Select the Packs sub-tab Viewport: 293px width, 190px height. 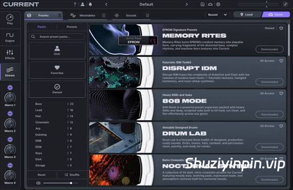pyautogui.click(x=42, y=27)
